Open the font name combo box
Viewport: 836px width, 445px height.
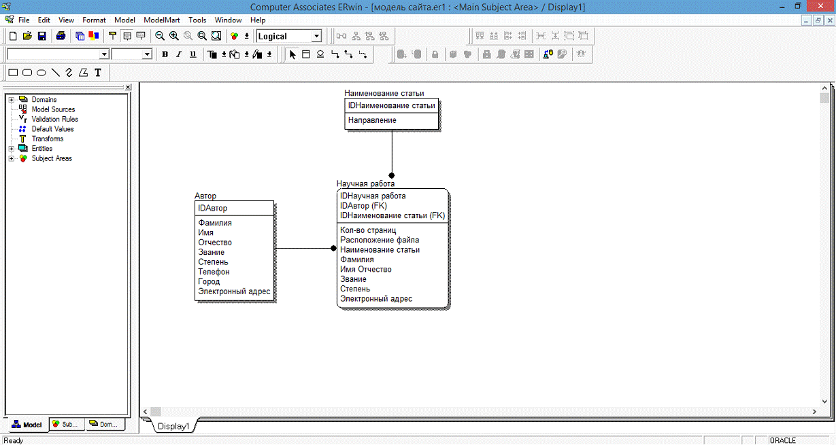104,54
